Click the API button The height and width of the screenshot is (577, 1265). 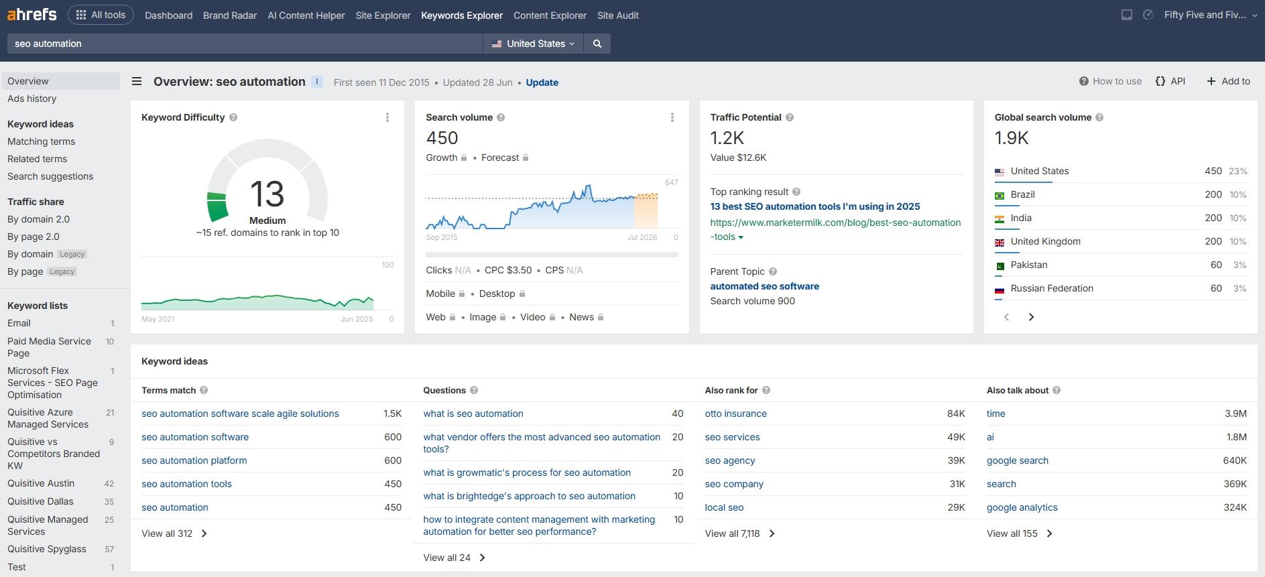(1170, 81)
